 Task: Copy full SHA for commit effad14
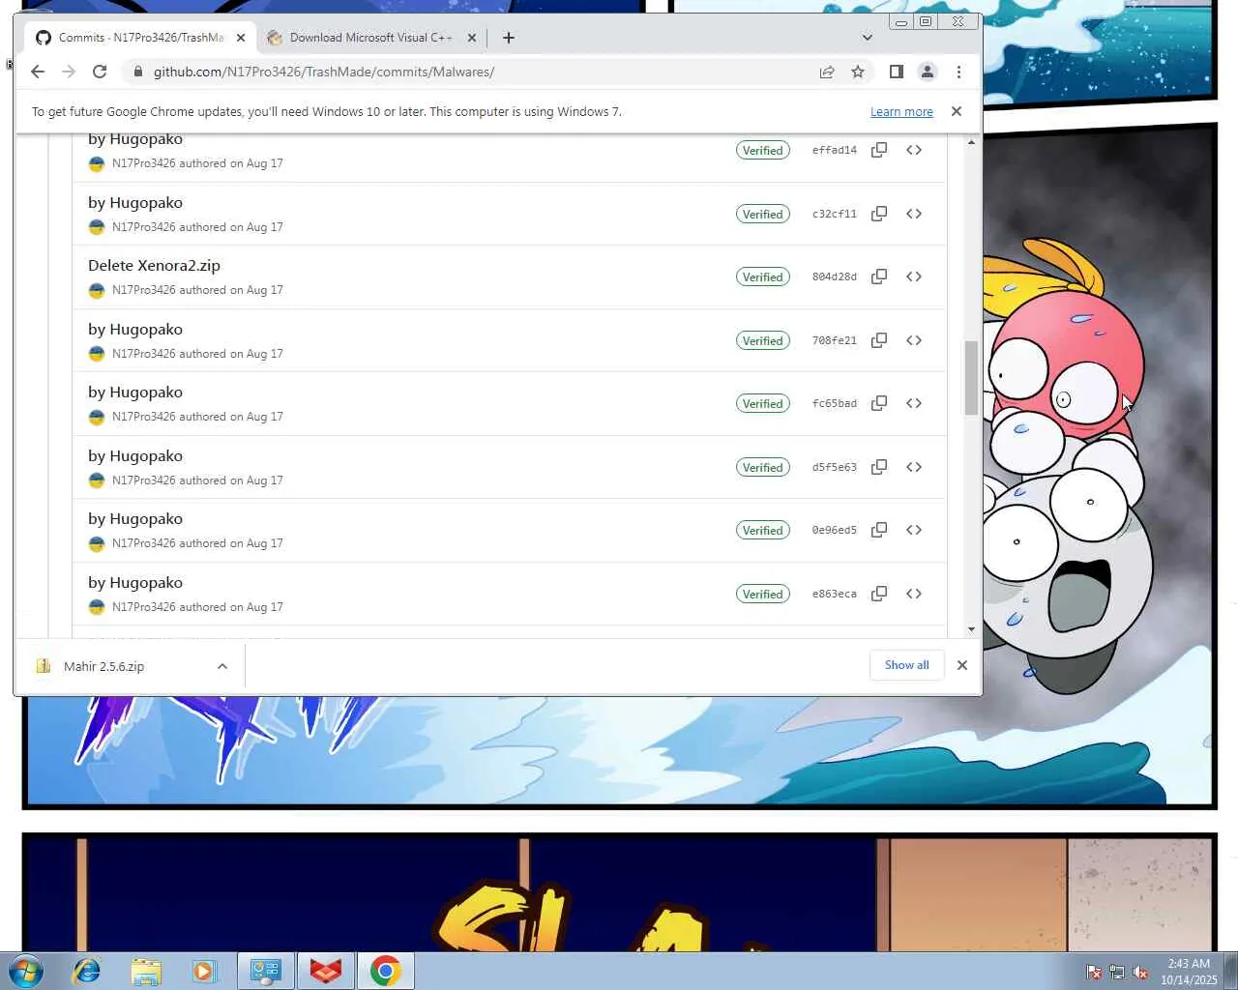(879, 150)
